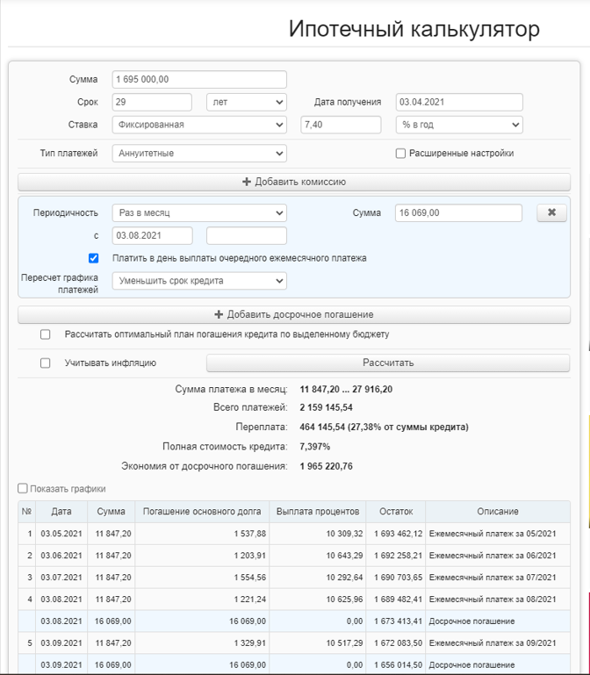Click the start date field 03.08.2021
The image size is (590, 675).
[153, 236]
